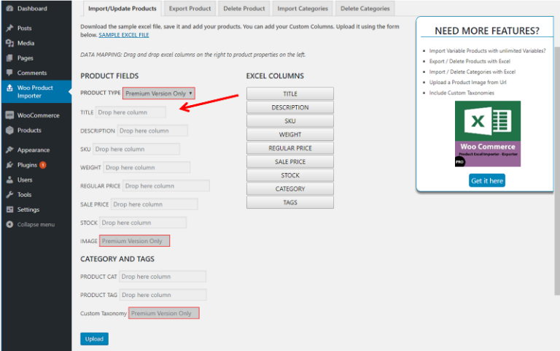Click the 'EXCEL COLUMNS' heading

pos(275,76)
